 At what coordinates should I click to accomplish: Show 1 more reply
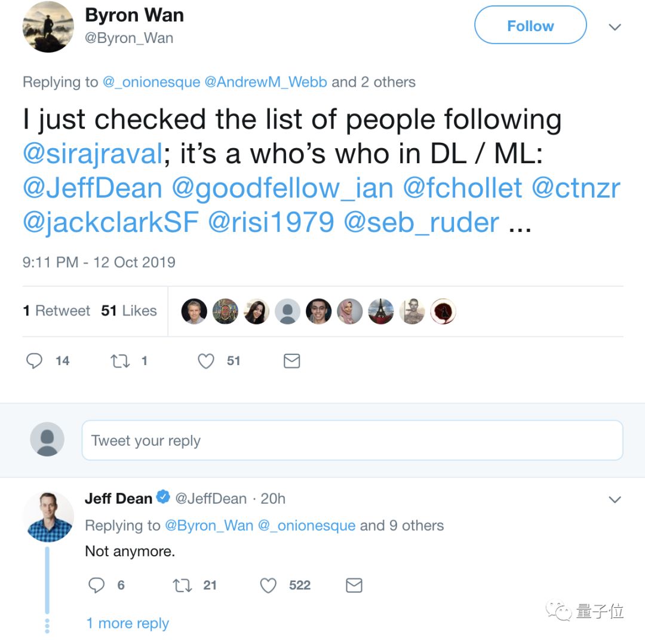coord(127,623)
